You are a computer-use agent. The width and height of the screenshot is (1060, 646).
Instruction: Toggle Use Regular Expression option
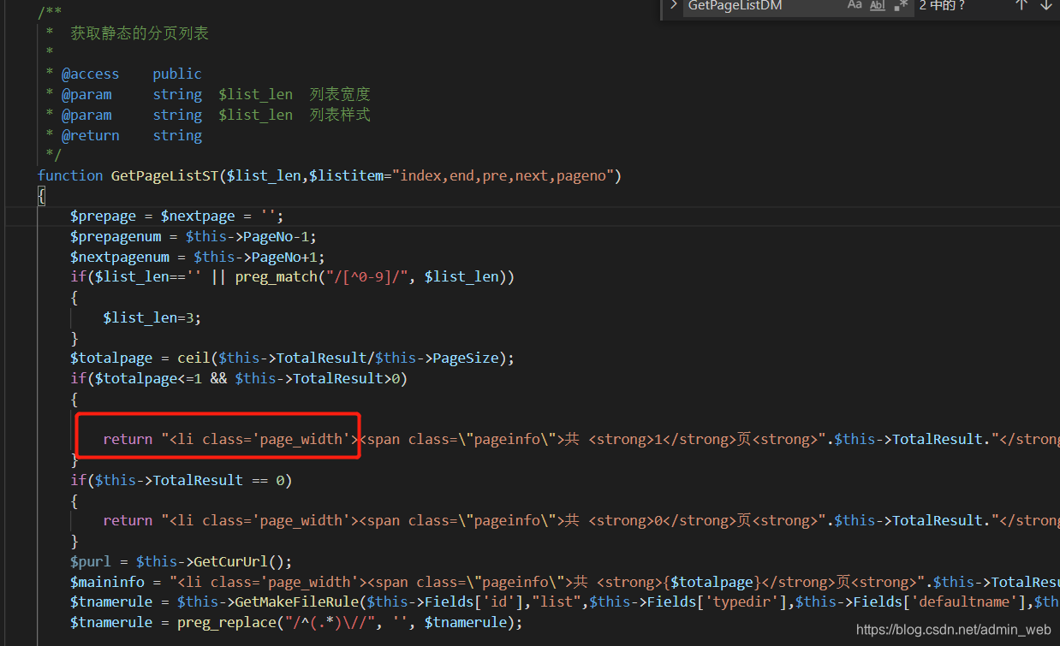(x=901, y=5)
